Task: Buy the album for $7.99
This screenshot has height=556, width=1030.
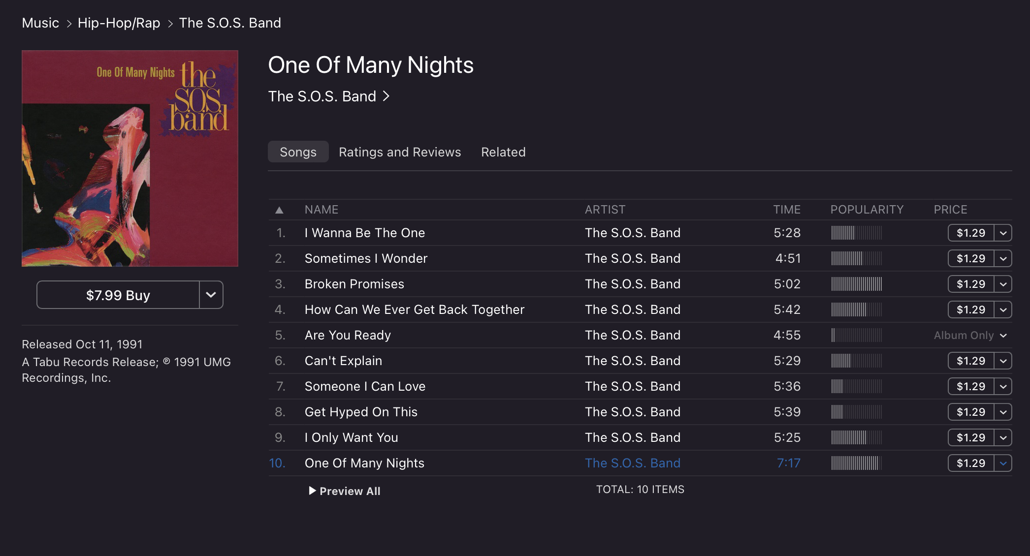Action: (118, 295)
